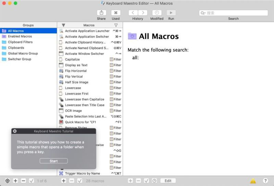Close the Keyboard Maestro Tutorial panel
The width and height of the screenshot is (274, 186).
pos(15,131)
